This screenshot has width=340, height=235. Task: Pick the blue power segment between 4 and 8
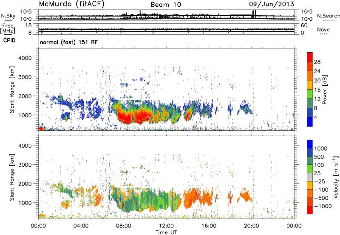pos(310,113)
